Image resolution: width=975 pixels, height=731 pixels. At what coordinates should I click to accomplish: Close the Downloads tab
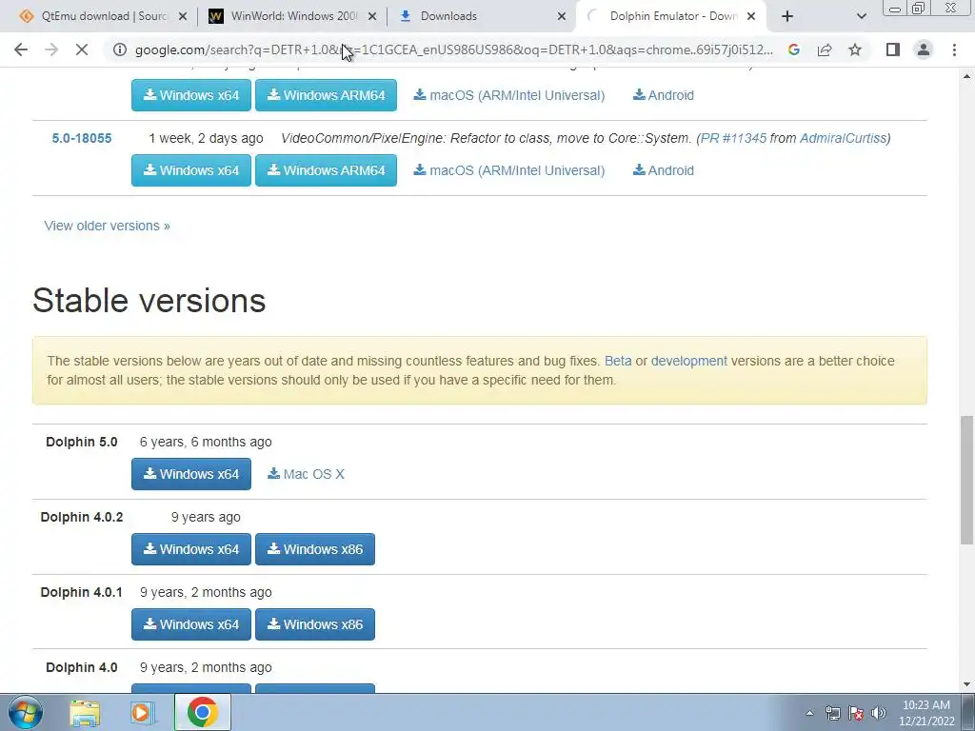[562, 16]
